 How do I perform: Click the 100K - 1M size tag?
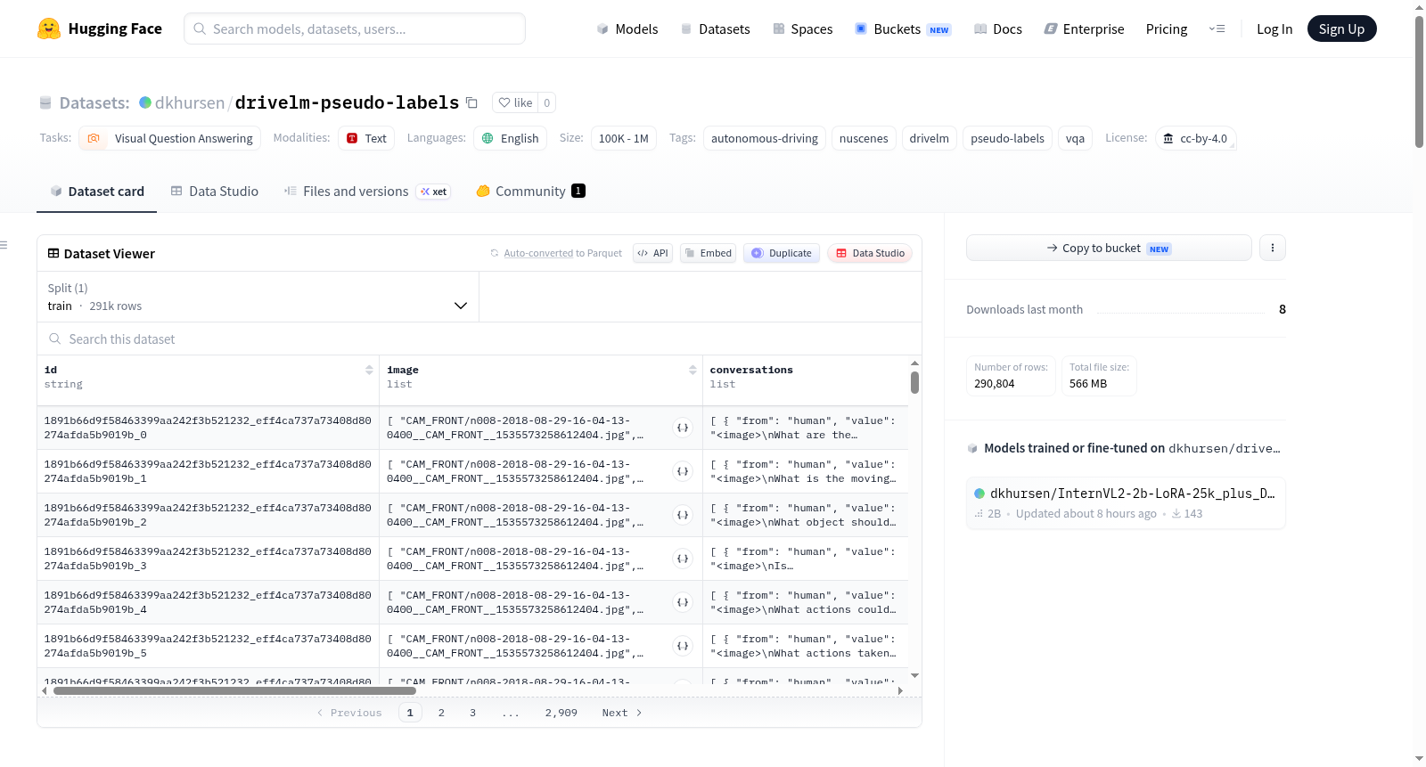(x=623, y=138)
